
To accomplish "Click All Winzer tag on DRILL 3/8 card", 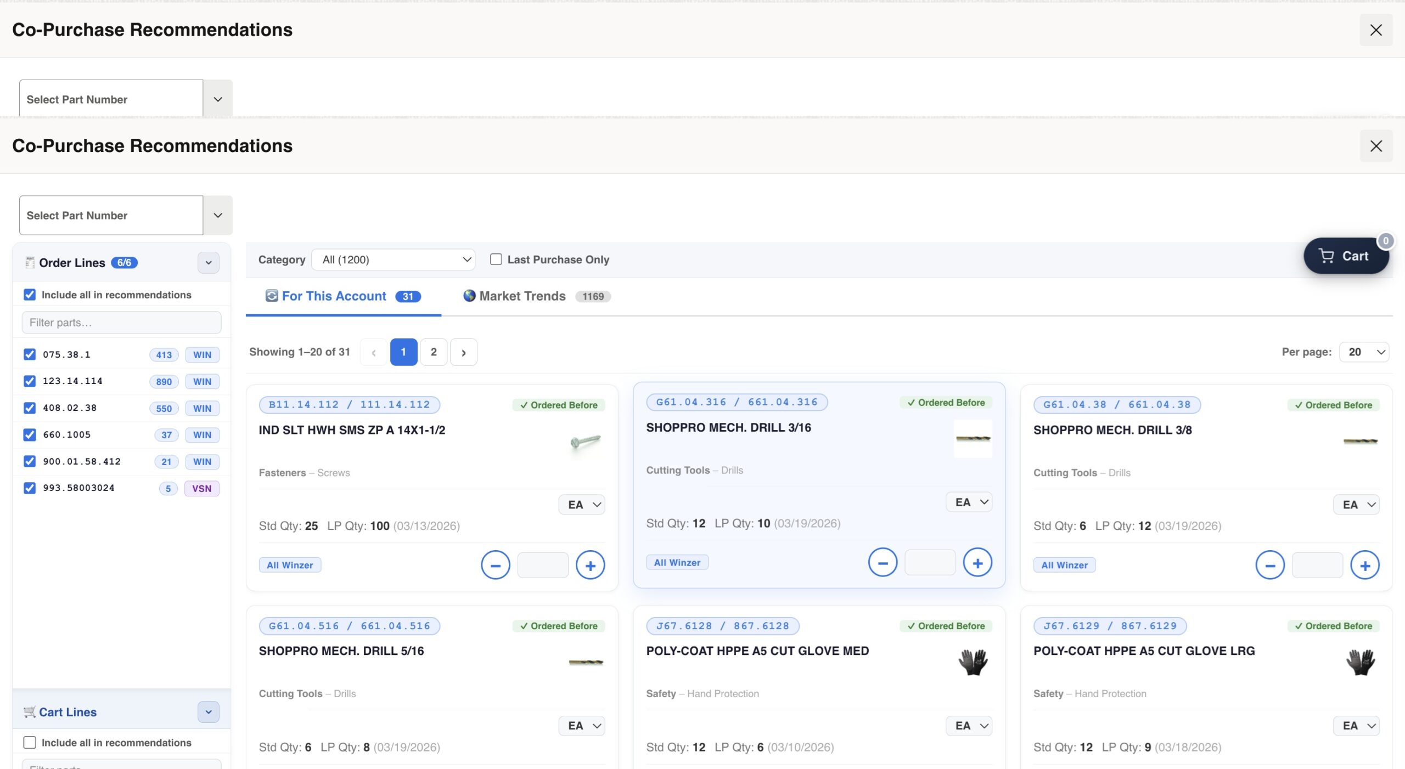I will [x=1065, y=565].
